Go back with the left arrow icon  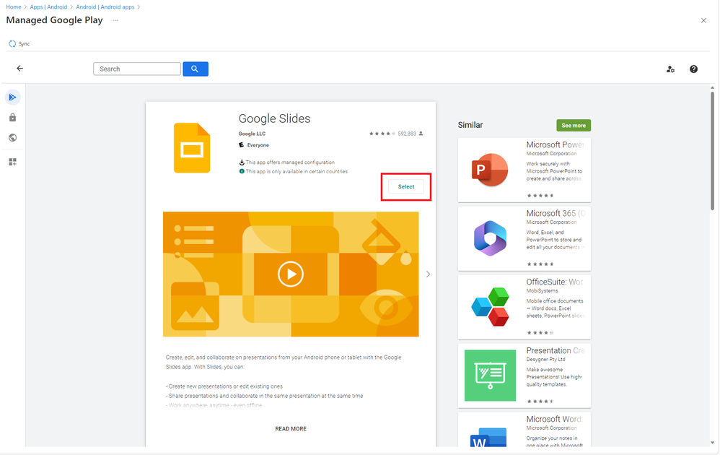(19, 69)
